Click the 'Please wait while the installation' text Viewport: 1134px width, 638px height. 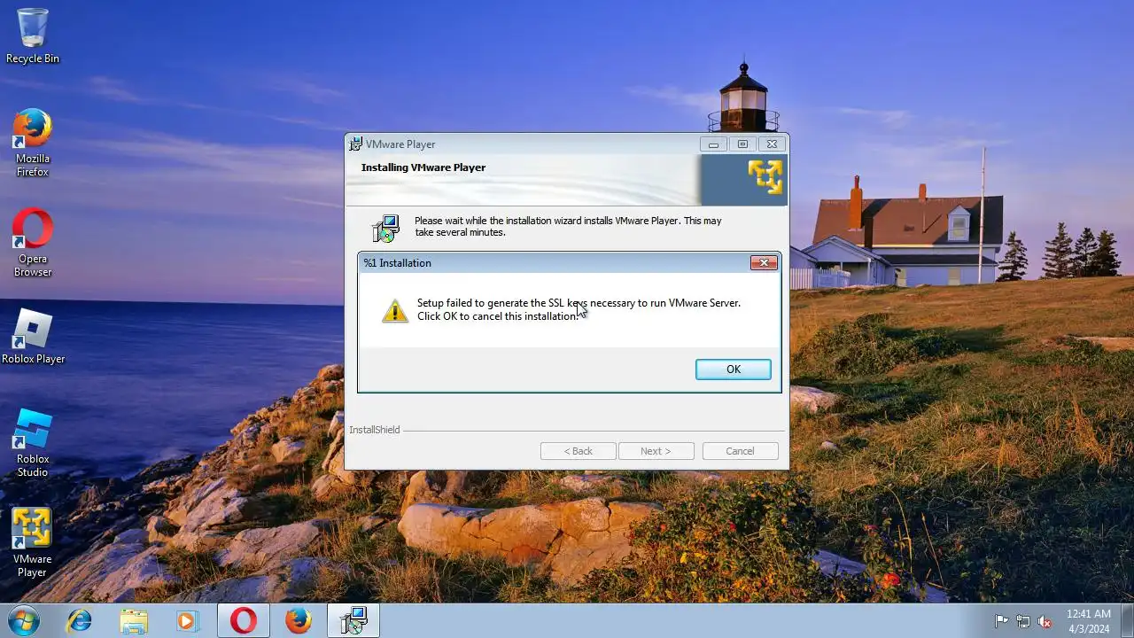(x=568, y=226)
